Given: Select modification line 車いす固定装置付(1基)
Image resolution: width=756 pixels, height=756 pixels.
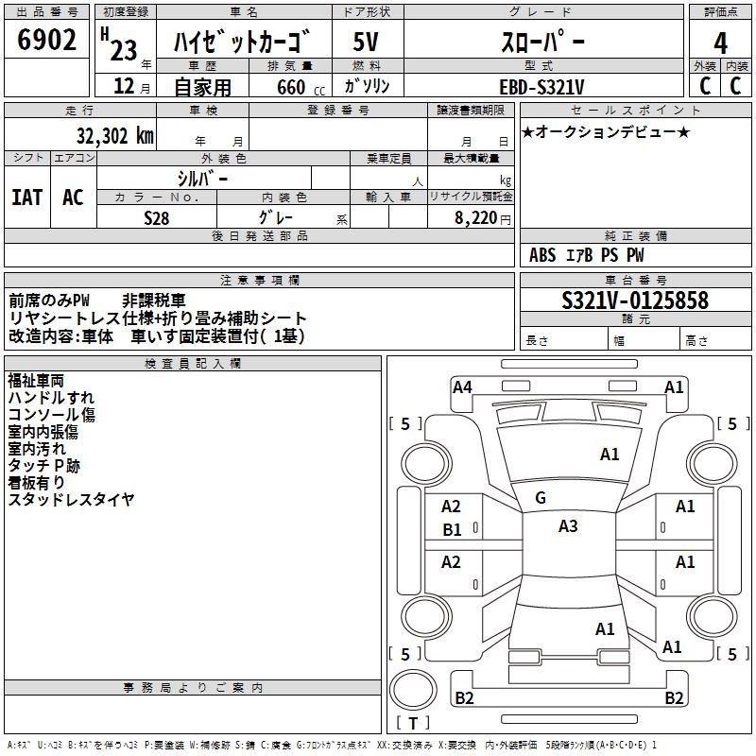Looking at the screenshot, I should pyautogui.click(x=218, y=336).
